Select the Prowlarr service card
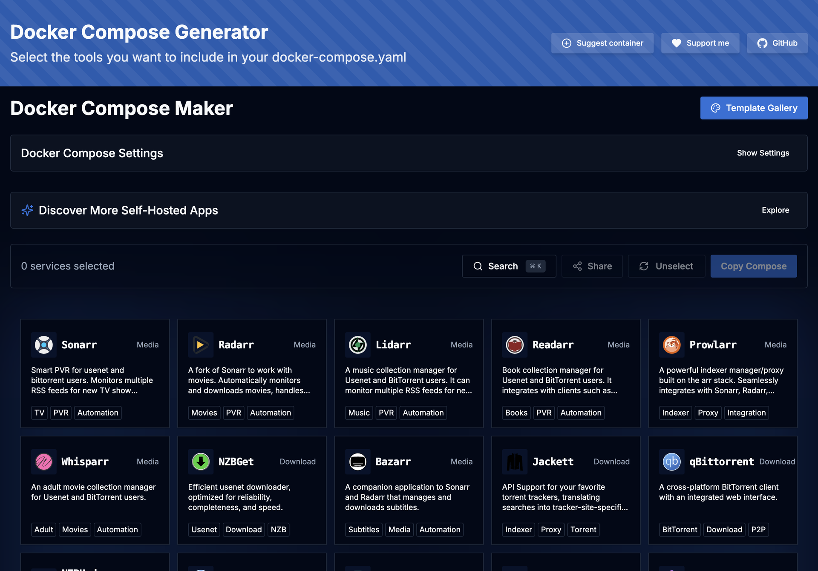Screen dimensions: 818x571 point(723,373)
